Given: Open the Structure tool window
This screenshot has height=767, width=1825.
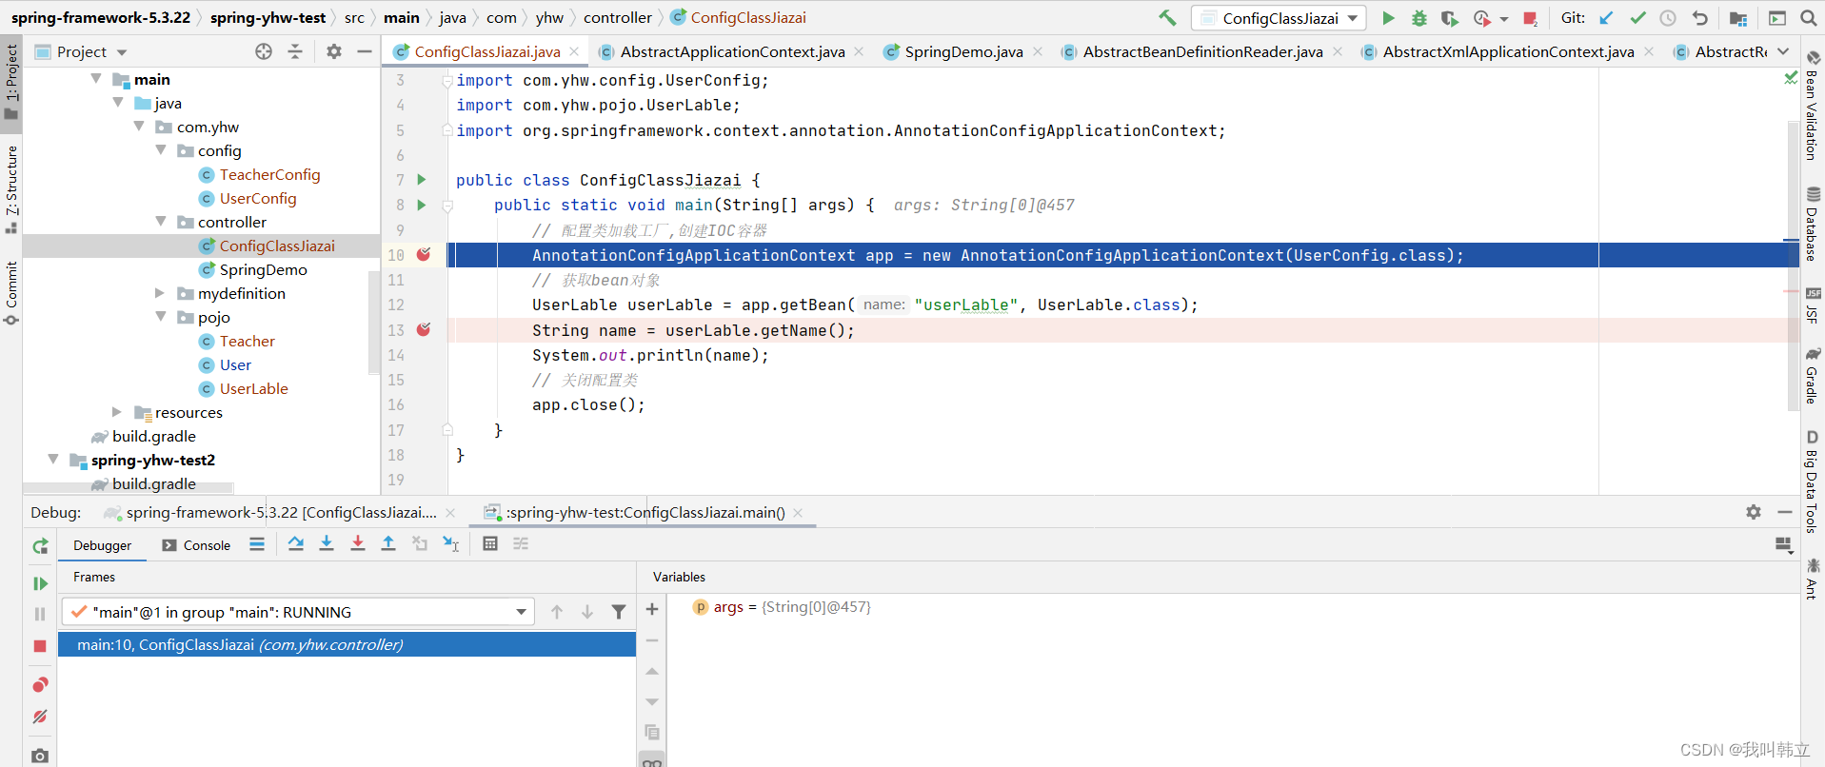Looking at the screenshot, I should tap(11, 189).
